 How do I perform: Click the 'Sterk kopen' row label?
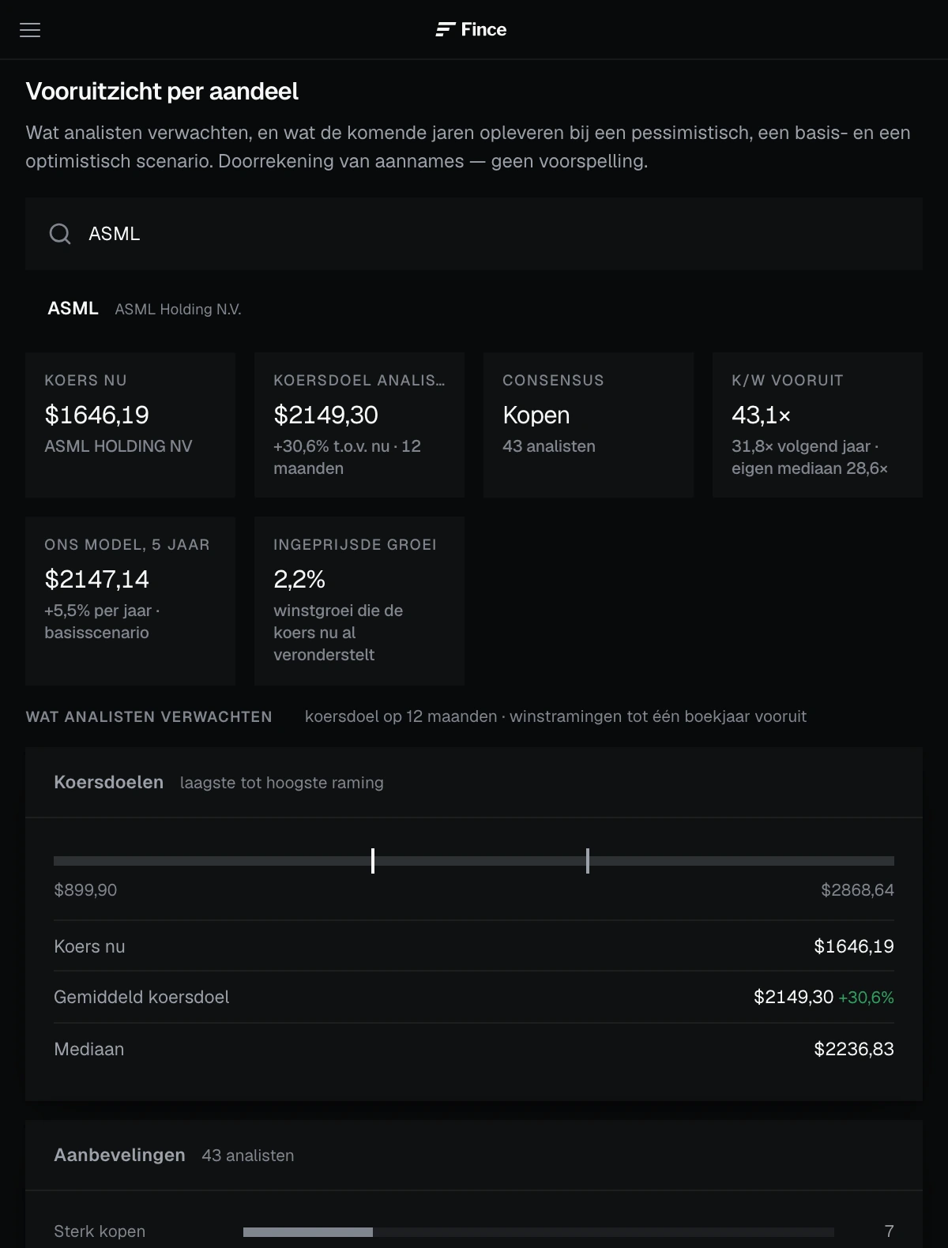click(x=100, y=1231)
